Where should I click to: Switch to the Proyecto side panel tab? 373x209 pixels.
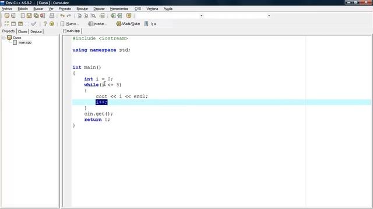tap(8, 31)
